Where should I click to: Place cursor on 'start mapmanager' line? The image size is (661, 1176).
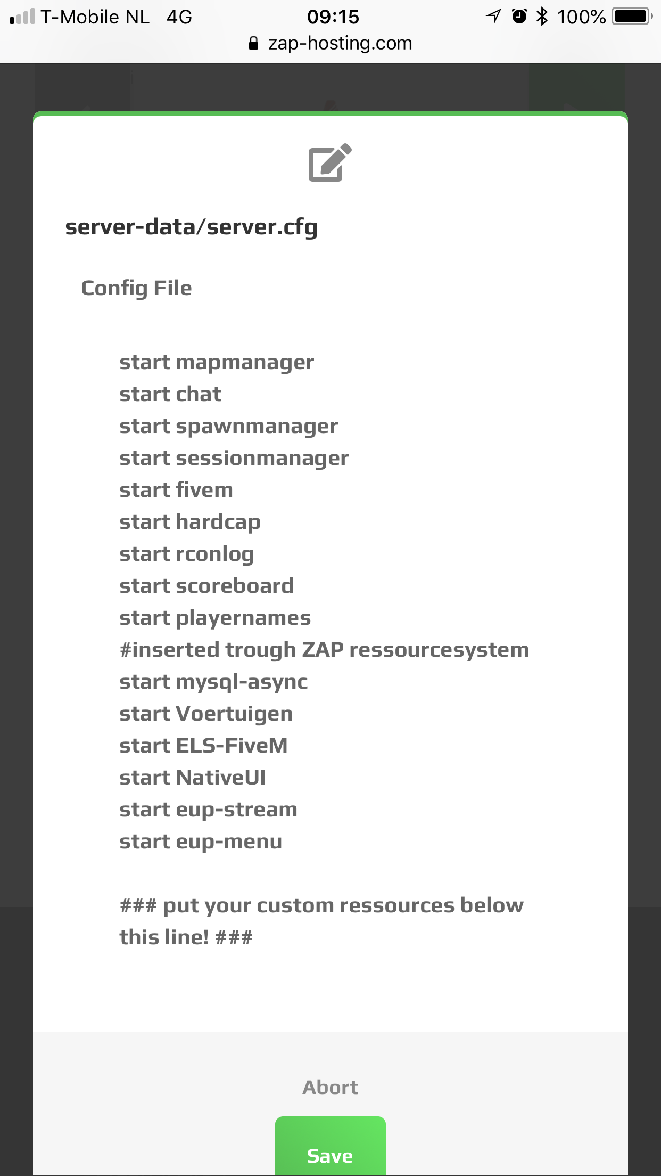tap(217, 362)
